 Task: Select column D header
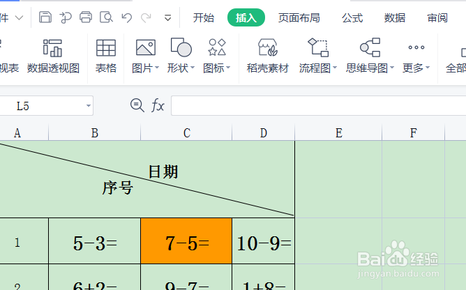[x=263, y=132]
